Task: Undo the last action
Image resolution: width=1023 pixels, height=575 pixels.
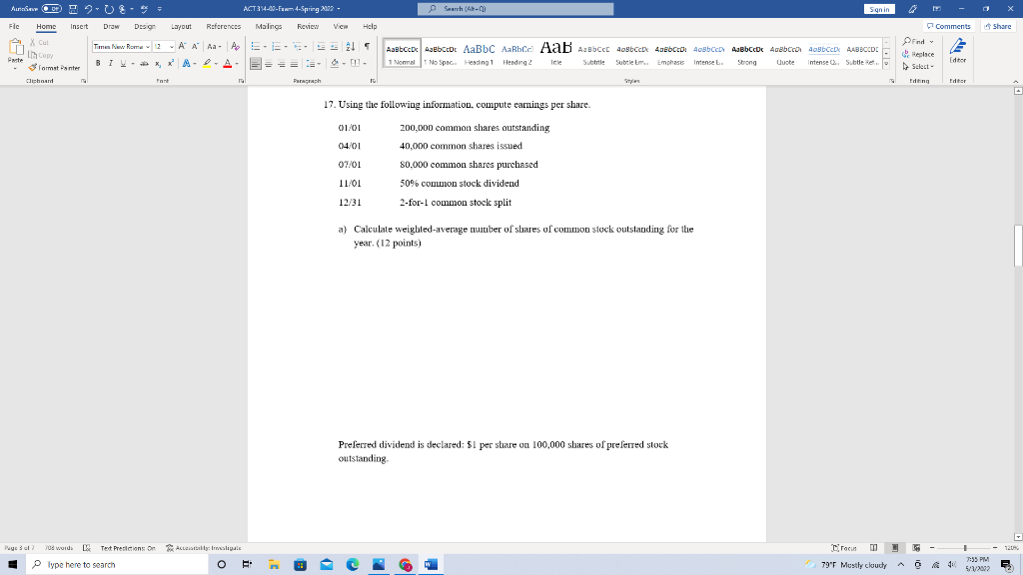Action: point(88,9)
